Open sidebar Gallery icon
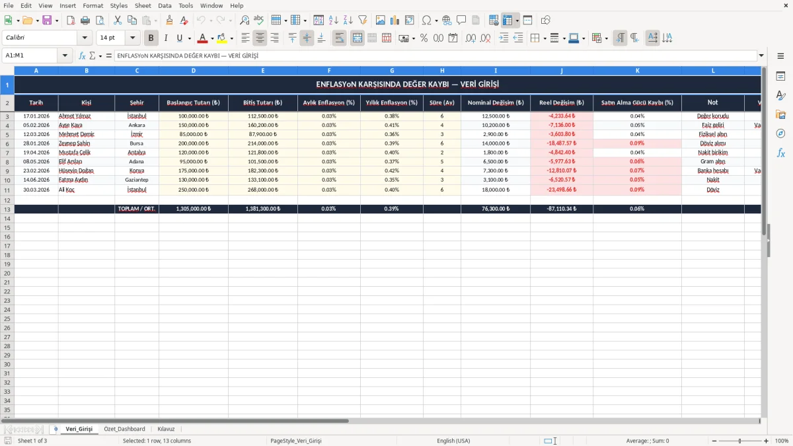Viewport: 793px width, 446px height. [780, 114]
